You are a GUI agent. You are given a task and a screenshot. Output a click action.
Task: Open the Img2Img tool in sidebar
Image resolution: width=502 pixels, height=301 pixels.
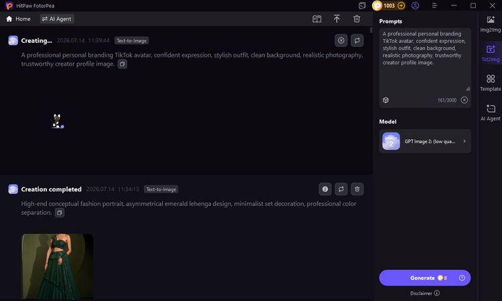(490, 24)
